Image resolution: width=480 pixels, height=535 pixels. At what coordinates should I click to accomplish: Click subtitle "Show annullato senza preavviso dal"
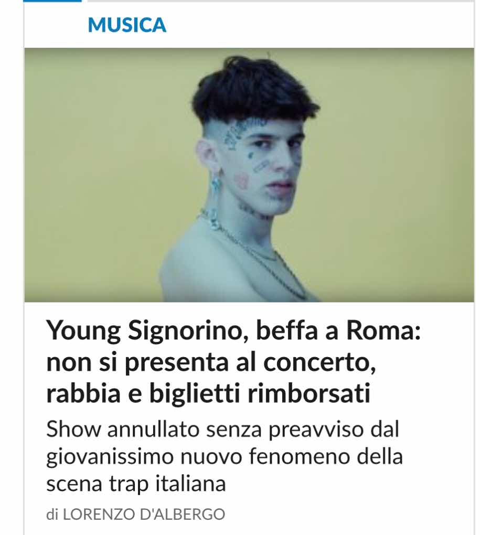(222, 429)
